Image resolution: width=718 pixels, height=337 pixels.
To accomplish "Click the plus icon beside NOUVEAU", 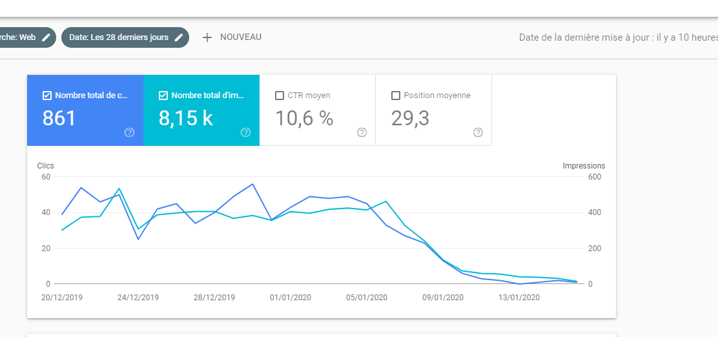I will click(207, 37).
